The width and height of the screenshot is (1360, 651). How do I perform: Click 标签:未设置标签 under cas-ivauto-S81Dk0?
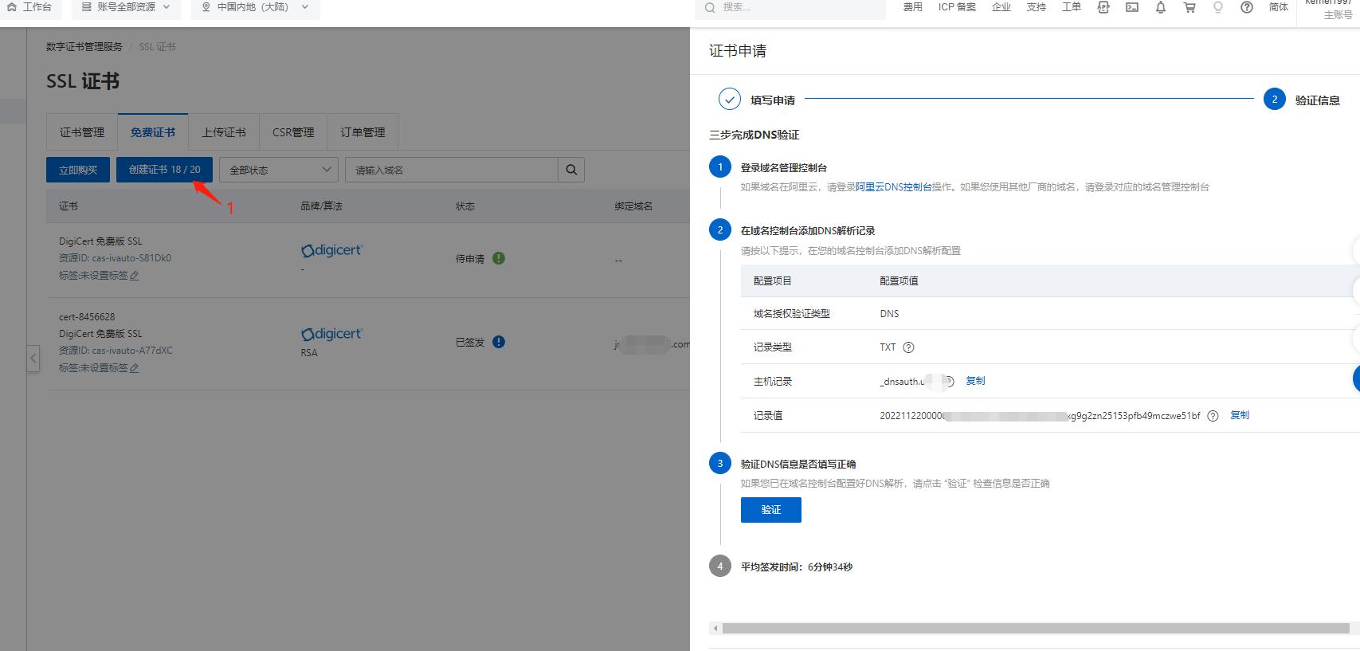[93, 276]
